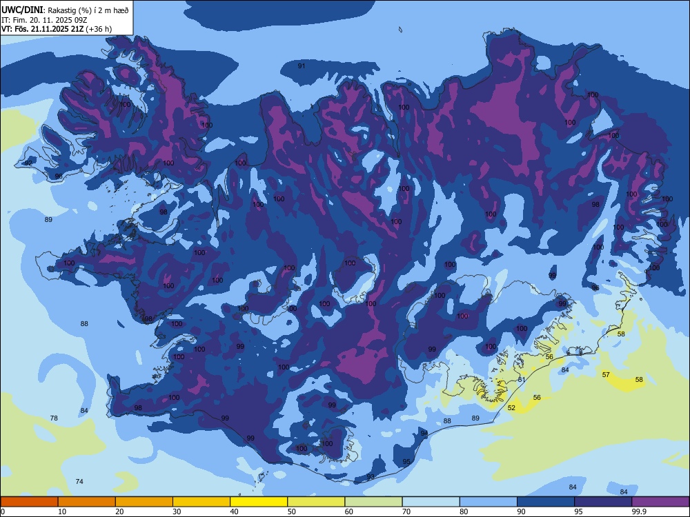
Task: Choose the purple above-99.9 legend swatch
Action: 660,502
